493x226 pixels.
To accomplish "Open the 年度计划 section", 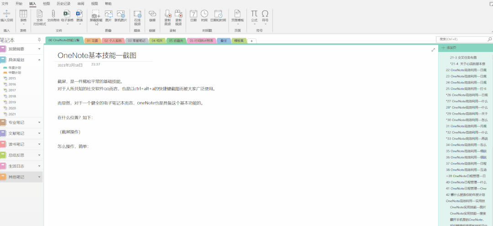I will [x=15, y=68].
